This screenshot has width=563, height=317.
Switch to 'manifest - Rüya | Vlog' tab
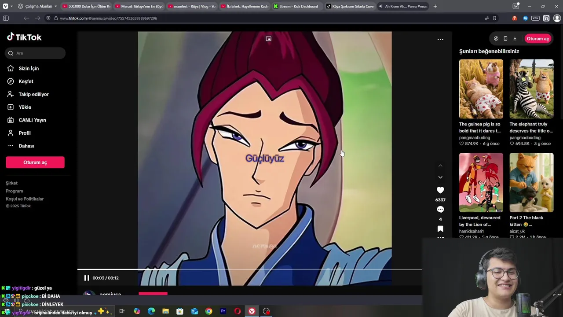click(192, 6)
